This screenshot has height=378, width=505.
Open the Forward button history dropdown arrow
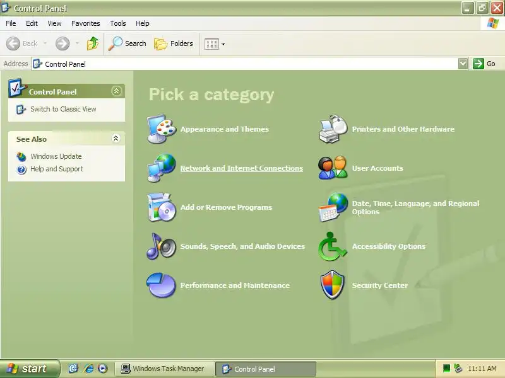coord(77,43)
